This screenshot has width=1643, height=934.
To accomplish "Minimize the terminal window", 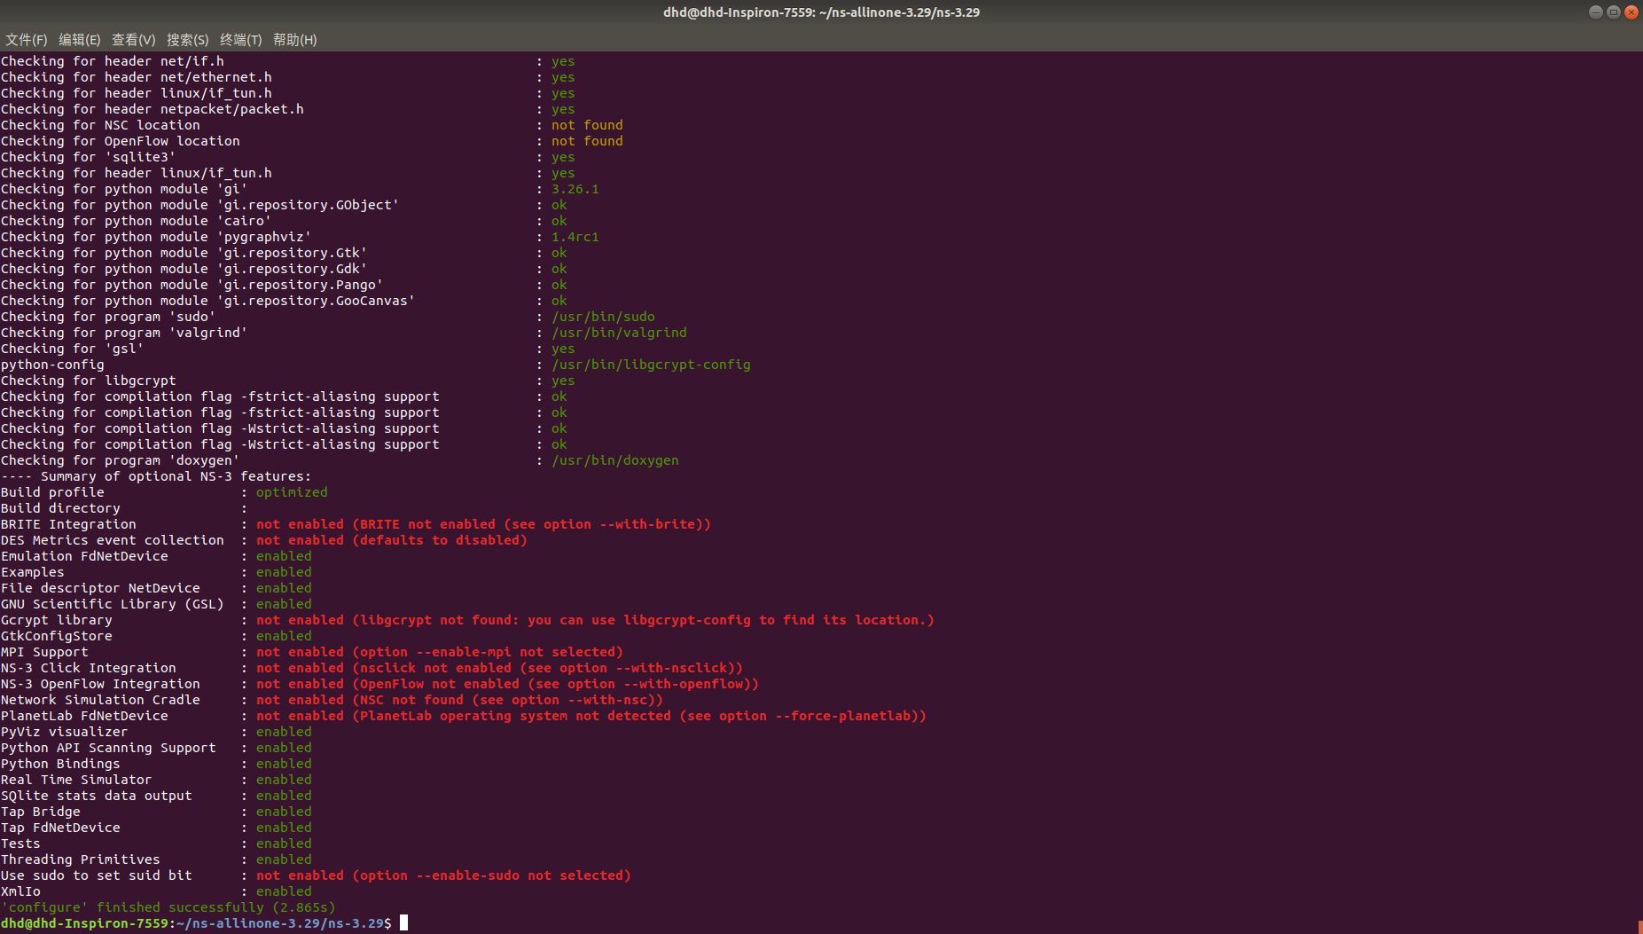I will point(1594,12).
